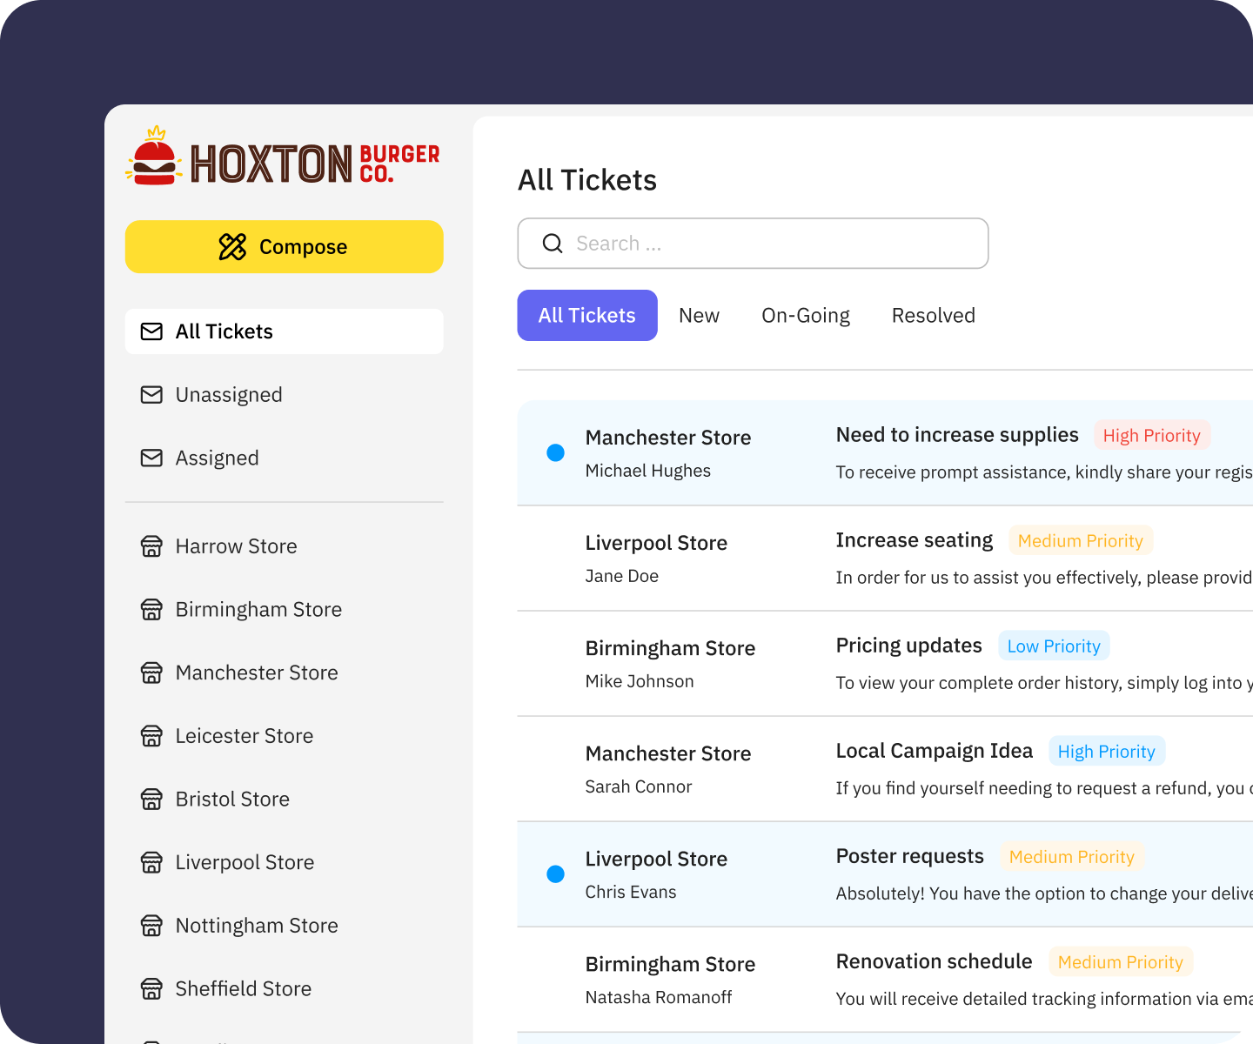Open the 'Need to increase supplies' ticket
The height and width of the screenshot is (1044, 1253).
pyautogui.click(x=885, y=453)
